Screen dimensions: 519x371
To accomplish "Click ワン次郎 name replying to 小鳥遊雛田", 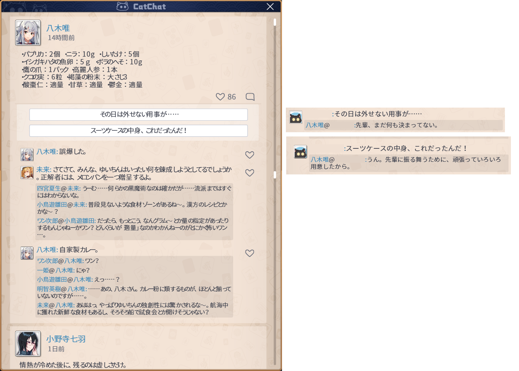I will click(47, 221).
